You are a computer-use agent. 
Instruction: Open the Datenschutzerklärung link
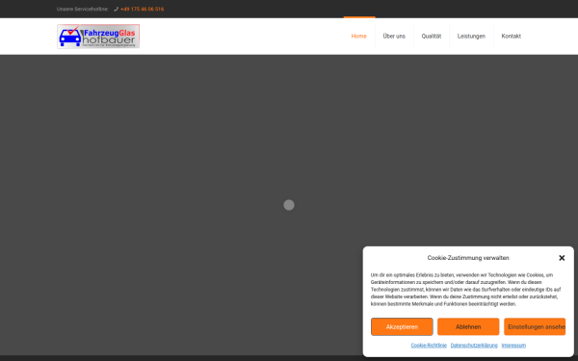click(474, 346)
